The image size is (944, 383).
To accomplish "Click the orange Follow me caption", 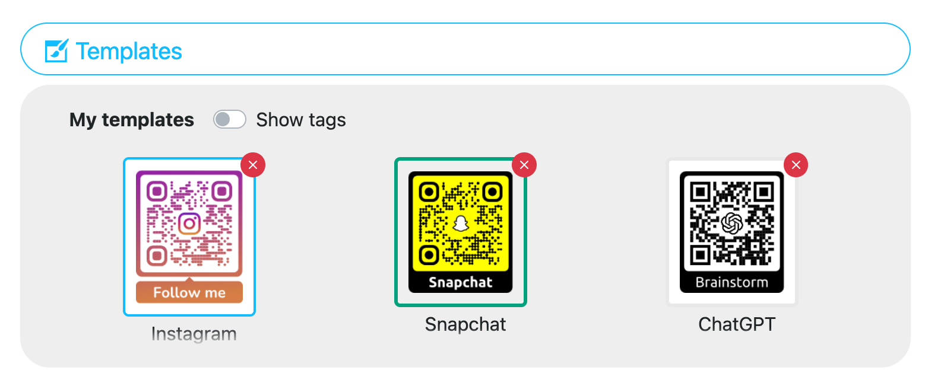I will [189, 292].
